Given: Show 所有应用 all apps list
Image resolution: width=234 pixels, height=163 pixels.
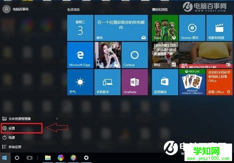Looking at the screenshot, I should pos(12,147).
